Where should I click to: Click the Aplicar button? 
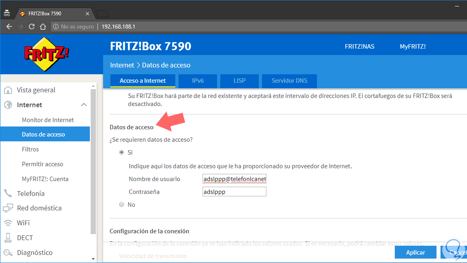(x=416, y=252)
